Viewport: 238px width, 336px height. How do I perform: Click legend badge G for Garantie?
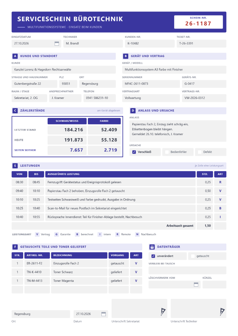tap(56, 235)
